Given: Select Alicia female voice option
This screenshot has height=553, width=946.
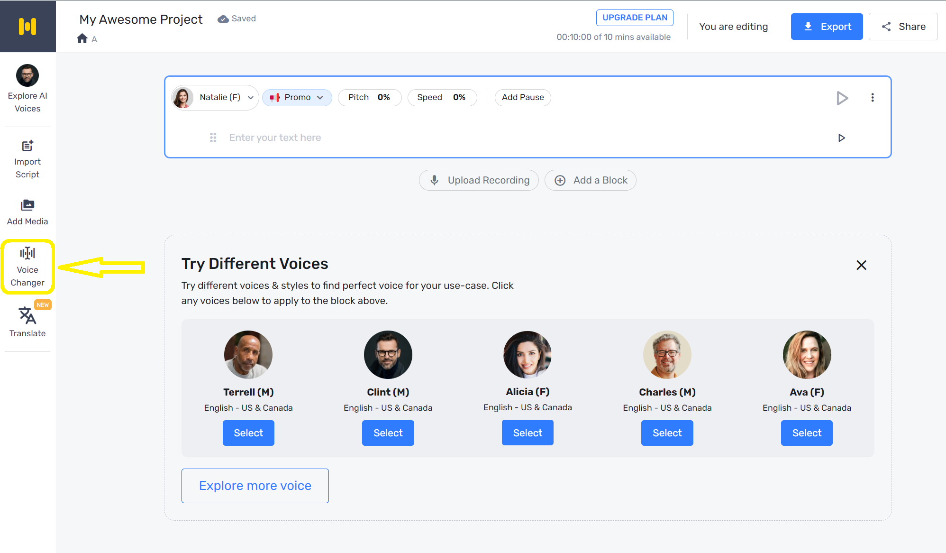Looking at the screenshot, I should [x=527, y=433].
